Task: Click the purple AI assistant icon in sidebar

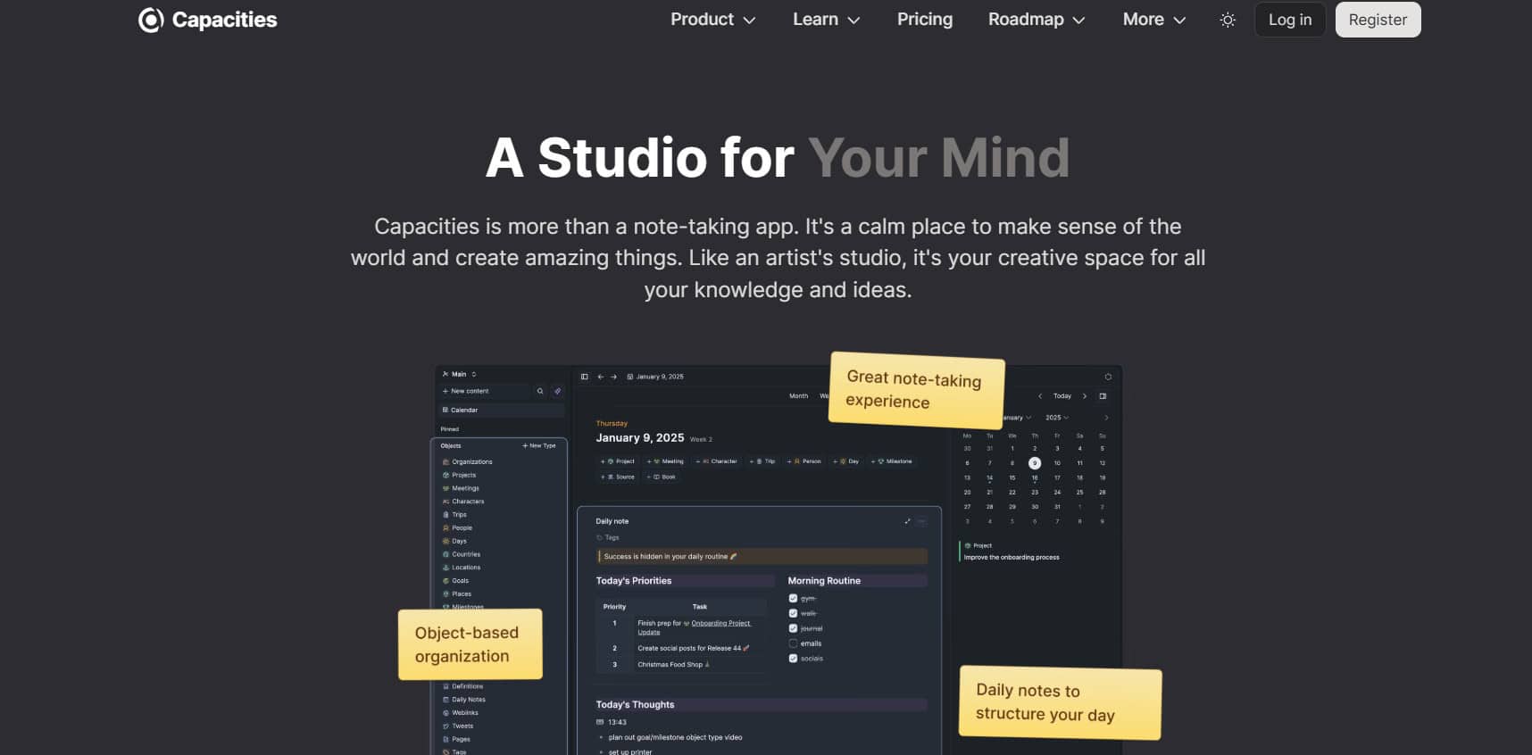Action: pos(557,391)
